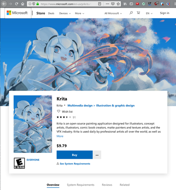This screenshot has height=190, width=176.
Task: Click the browser reload icon
Action: 17,4
